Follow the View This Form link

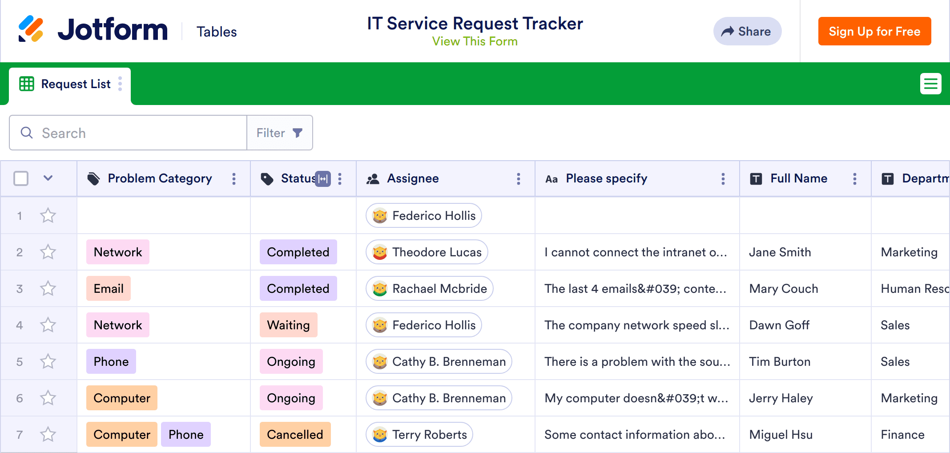point(475,41)
